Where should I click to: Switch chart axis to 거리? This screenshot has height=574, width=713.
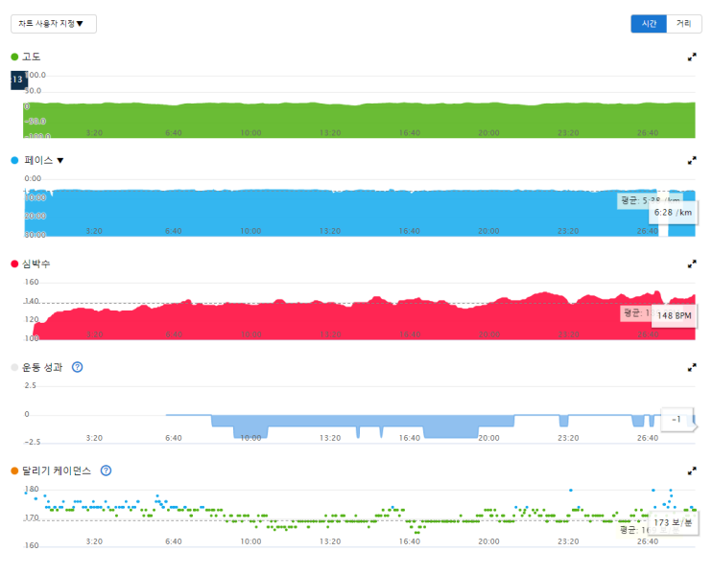[684, 24]
